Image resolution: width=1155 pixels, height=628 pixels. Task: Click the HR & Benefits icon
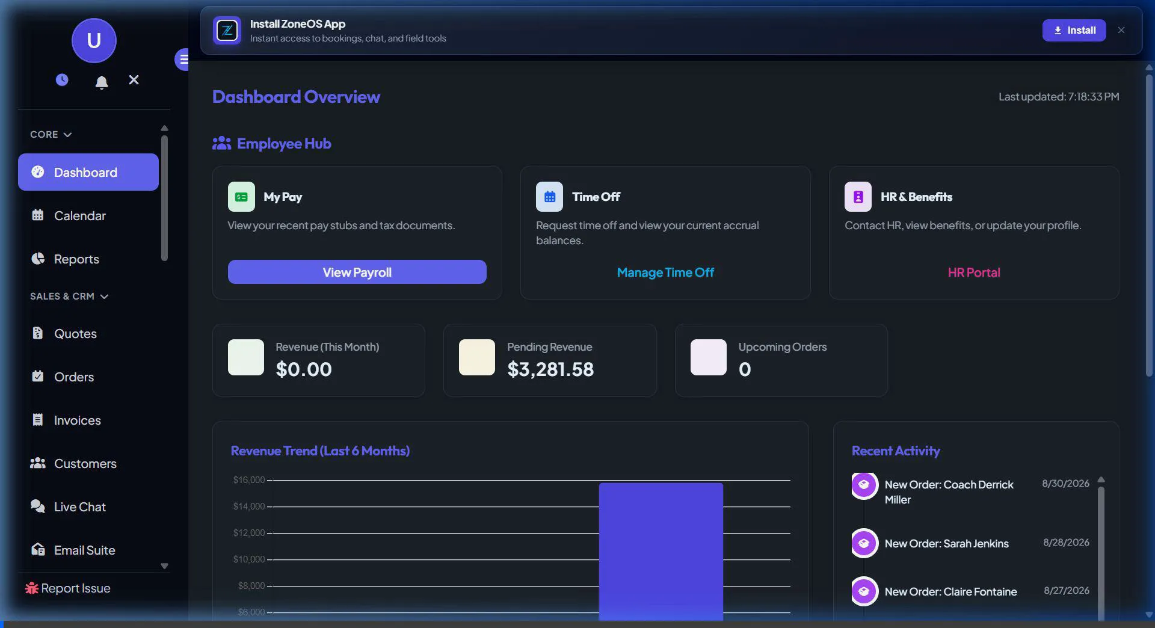click(x=858, y=197)
